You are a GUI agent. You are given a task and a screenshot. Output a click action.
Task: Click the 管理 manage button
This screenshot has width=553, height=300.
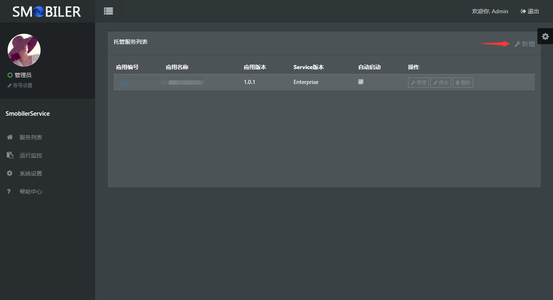[x=418, y=82]
